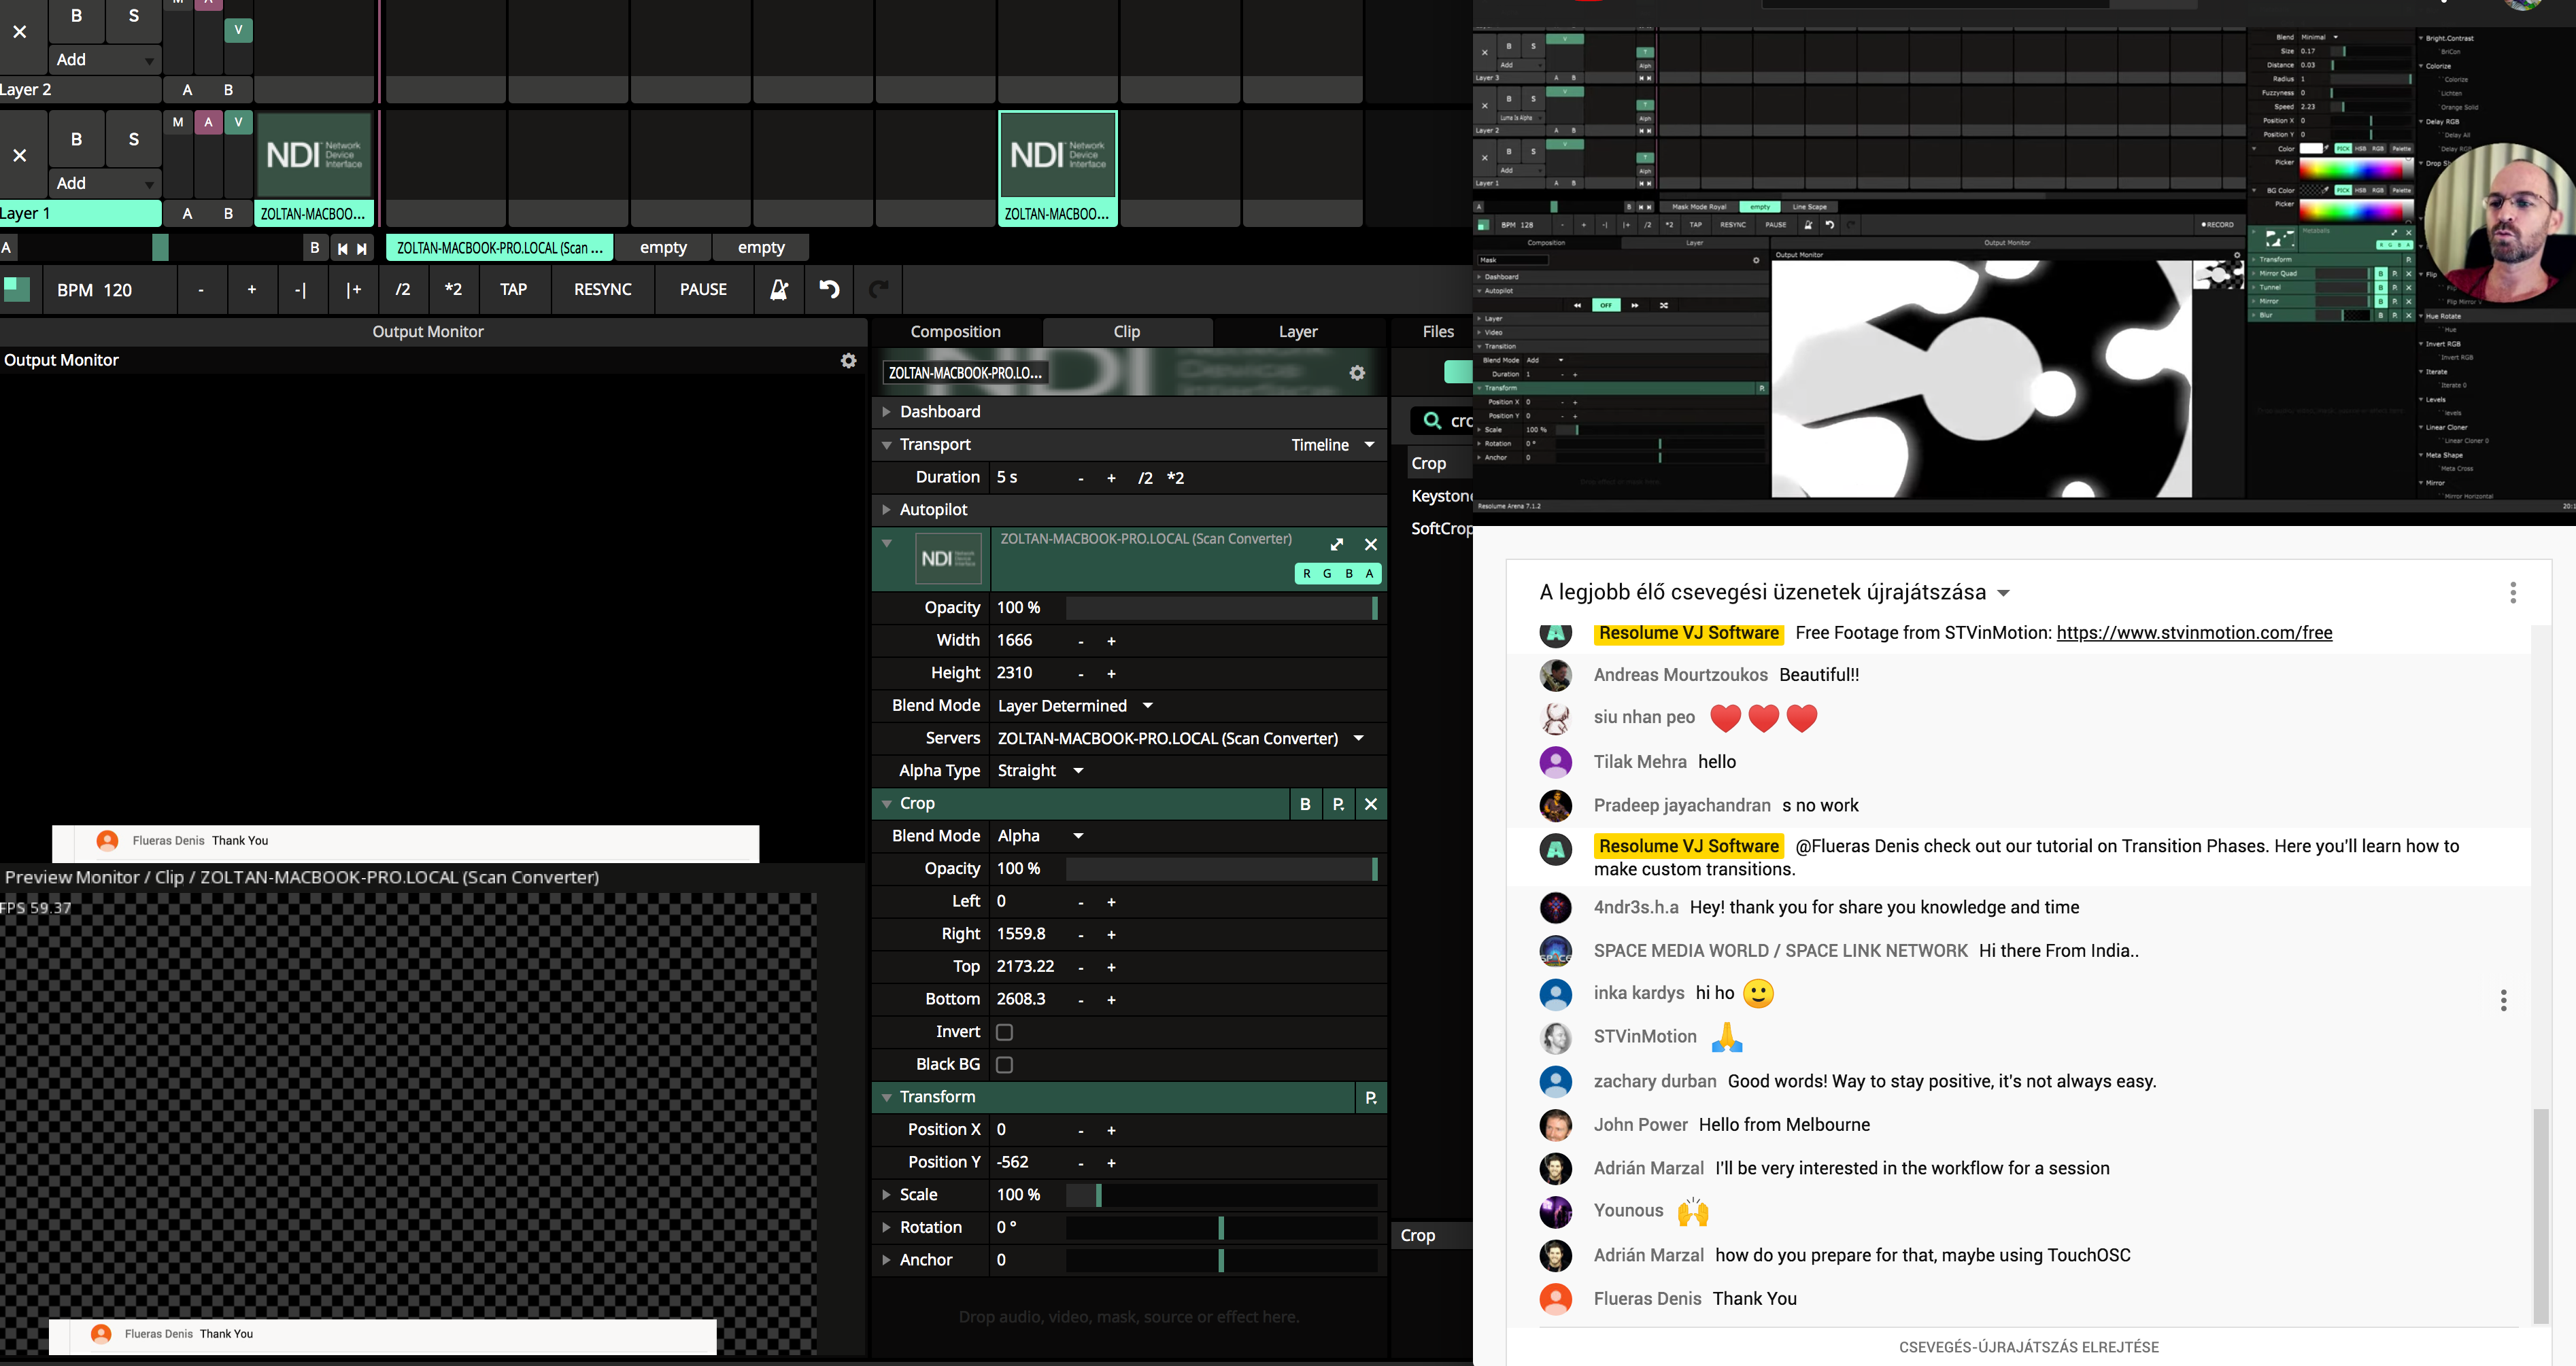This screenshot has width=2576, height=1366.
Task: Click the metronome icon in transport bar
Action: 778,290
